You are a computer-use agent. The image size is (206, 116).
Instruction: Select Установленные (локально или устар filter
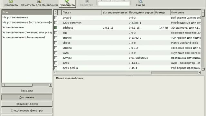pyautogui.click(x=27, y=32)
